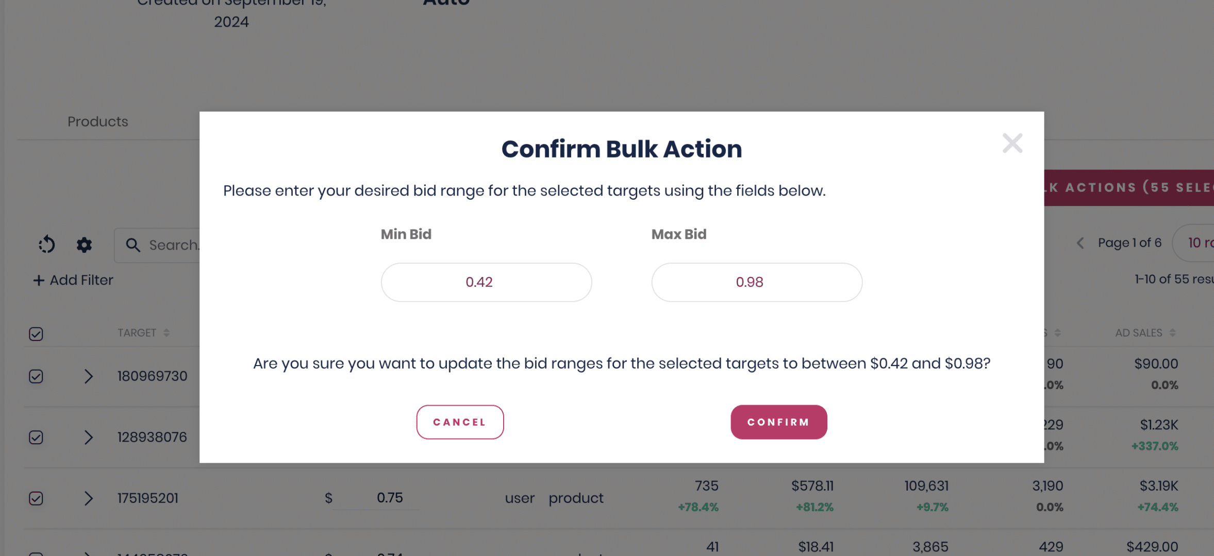Expand row for target 128938076

(x=89, y=438)
